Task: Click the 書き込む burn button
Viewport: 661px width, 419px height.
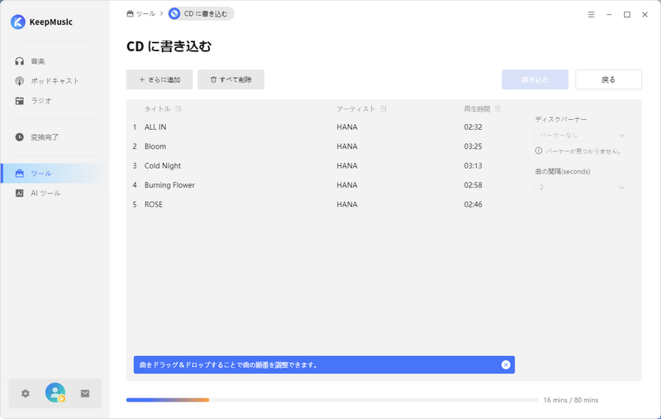Action: click(535, 79)
